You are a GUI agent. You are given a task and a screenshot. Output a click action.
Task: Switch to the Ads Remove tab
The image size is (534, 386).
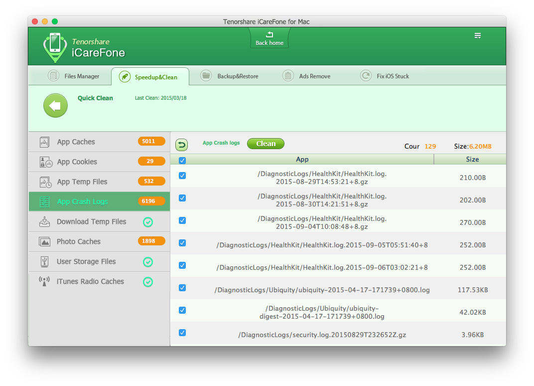pyautogui.click(x=306, y=76)
